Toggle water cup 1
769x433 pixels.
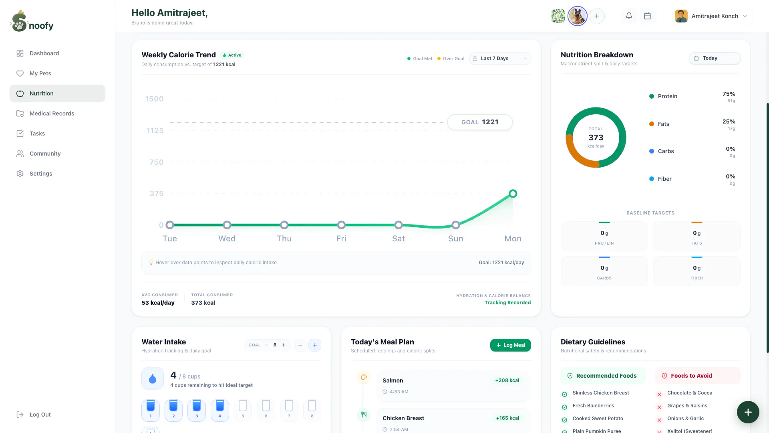151,410
